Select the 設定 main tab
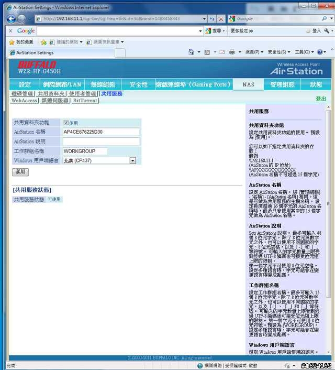335x370 pixels. point(25,84)
